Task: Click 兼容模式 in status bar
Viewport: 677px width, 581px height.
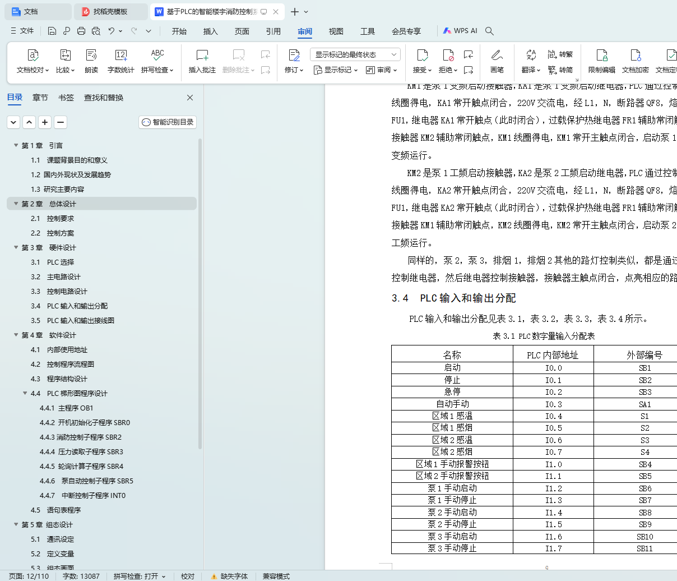Action: click(276, 576)
